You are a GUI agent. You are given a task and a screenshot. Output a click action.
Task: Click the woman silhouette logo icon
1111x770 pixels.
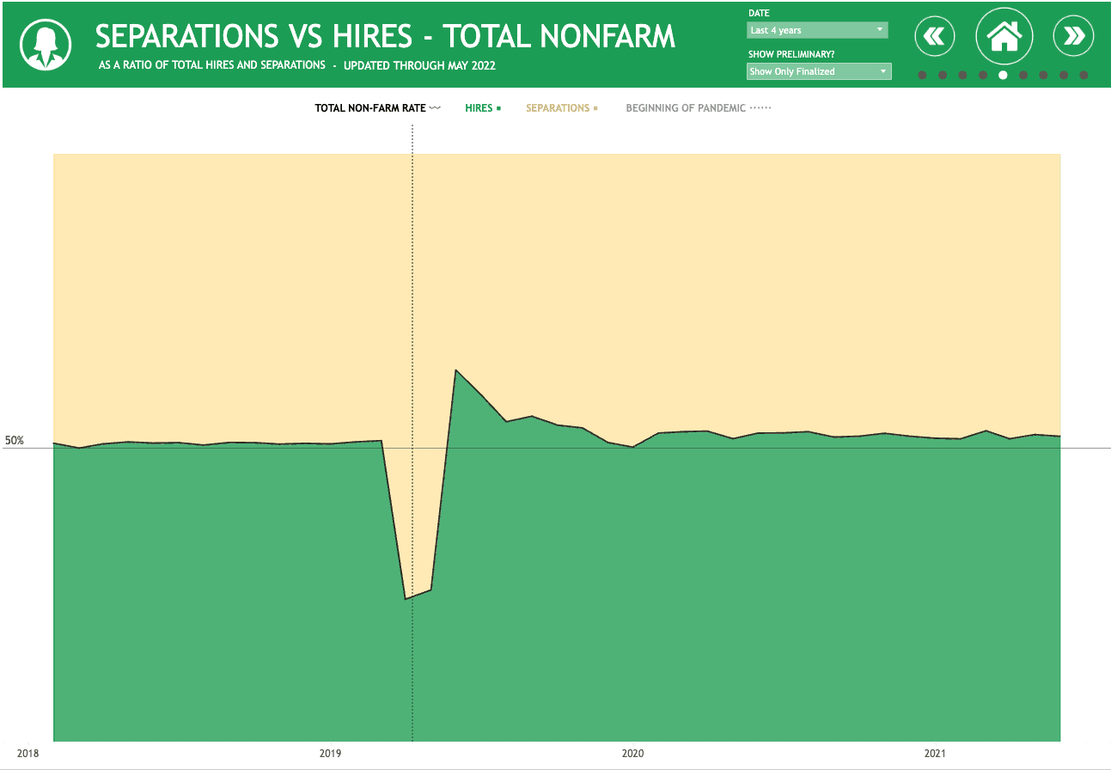(45, 44)
